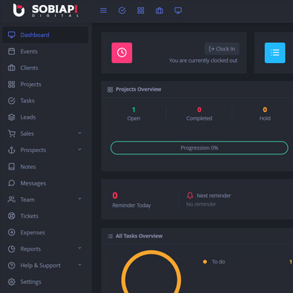The width and height of the screenshot is (293, 293).
Task: Click the Sobiapi Digital logo
Action: 46,10
